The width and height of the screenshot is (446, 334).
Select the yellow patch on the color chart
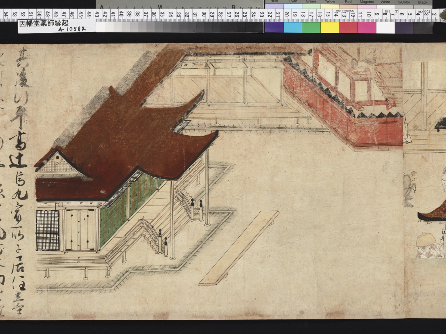coord(330,27)
